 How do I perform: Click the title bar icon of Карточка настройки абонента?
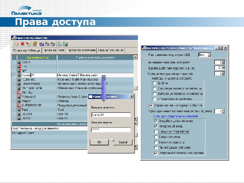144,48
